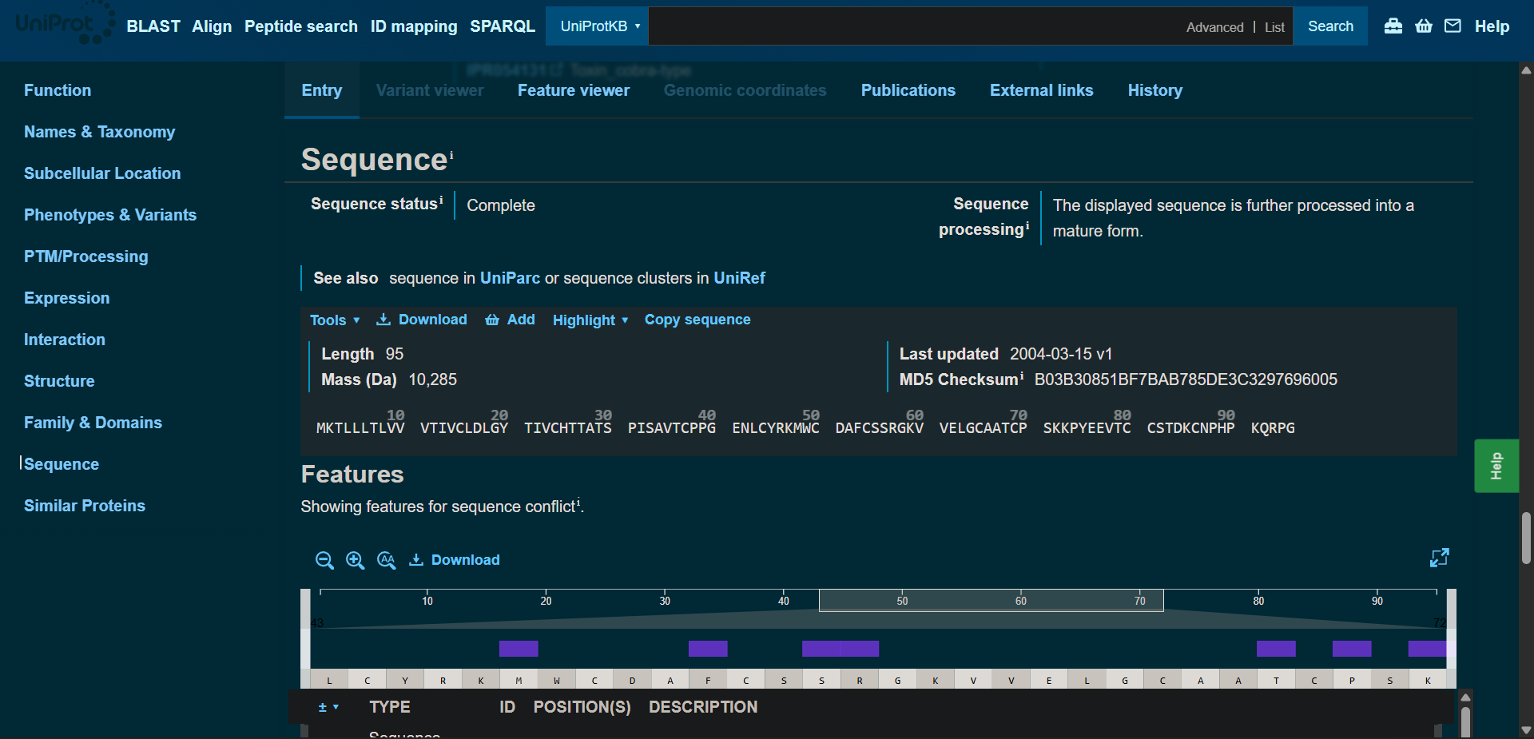Click the zoom out magnifier icon
This screenshot has width=1534, height=739.
(x=324, y=560)
